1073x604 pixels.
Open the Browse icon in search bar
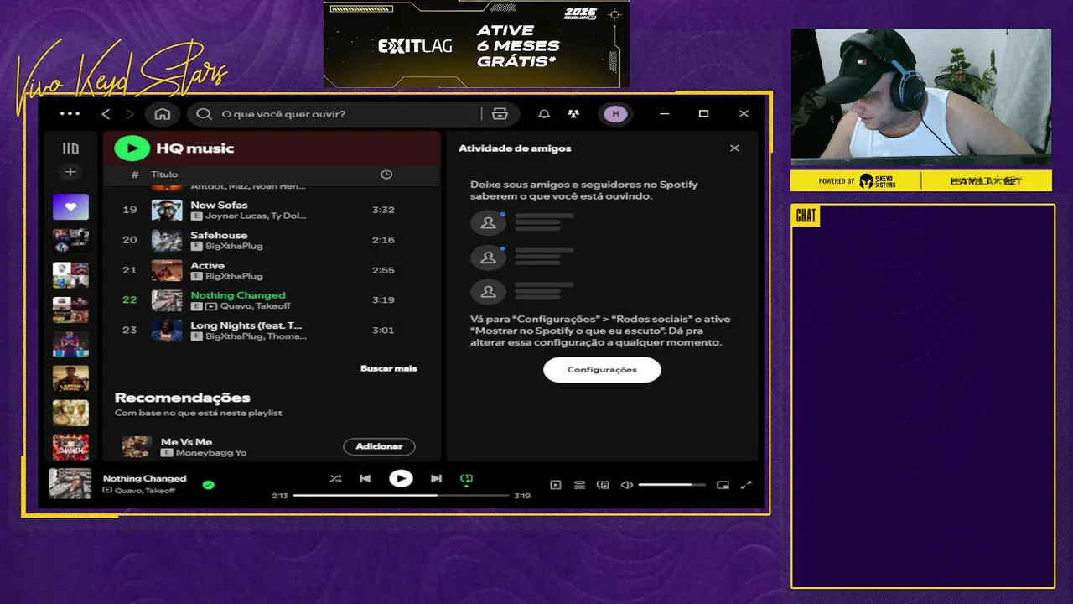coord(500,114)
